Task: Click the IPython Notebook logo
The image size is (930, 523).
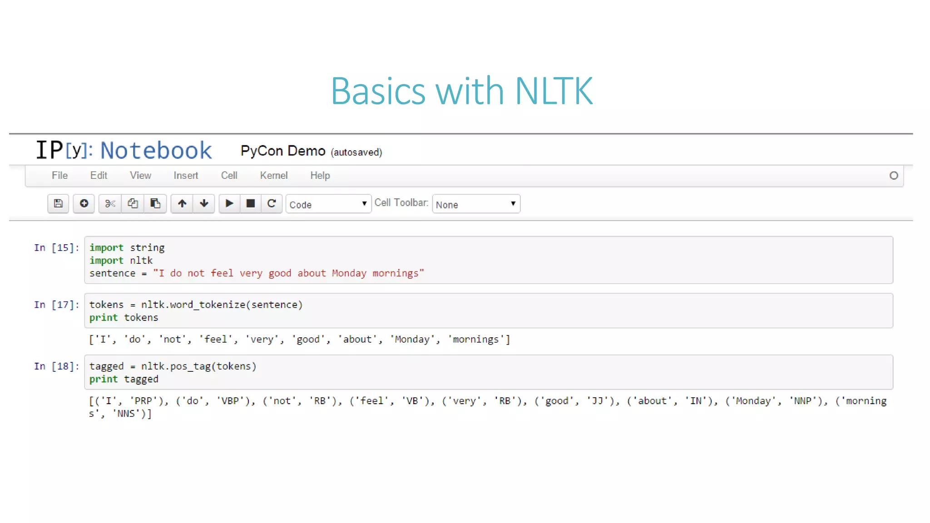Action: coord(124,150)
